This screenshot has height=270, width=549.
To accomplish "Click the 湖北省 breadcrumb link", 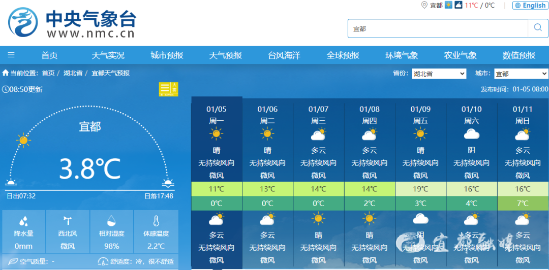I will [x=73, y=73].
